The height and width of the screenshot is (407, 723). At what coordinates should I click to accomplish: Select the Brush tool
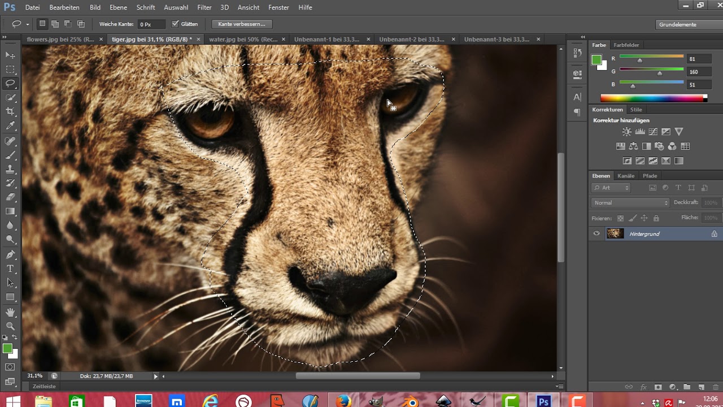pyautogui.click(x=10, y=155)
